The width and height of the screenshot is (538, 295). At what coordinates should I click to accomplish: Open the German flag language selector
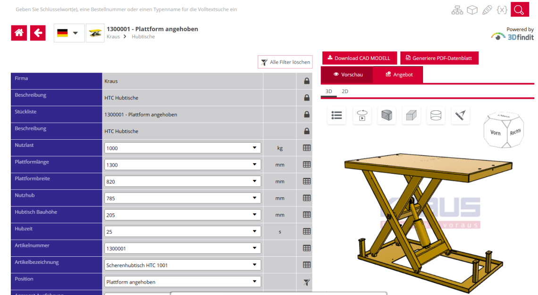(x=69, y=33)
